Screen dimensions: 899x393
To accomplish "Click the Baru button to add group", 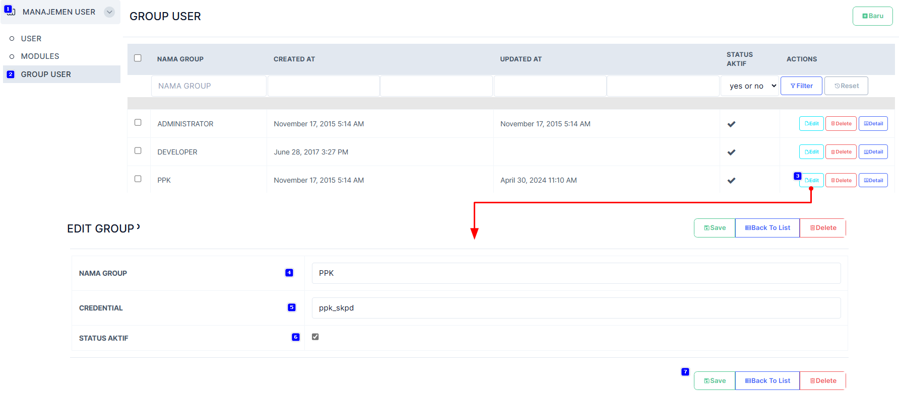I will [x=872, y=16].
